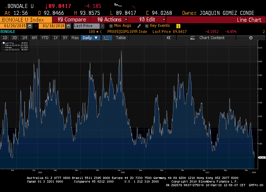Click the Chart Content chart icon
266x192 pixels.
pyautogui.click(x=192, y=38)
